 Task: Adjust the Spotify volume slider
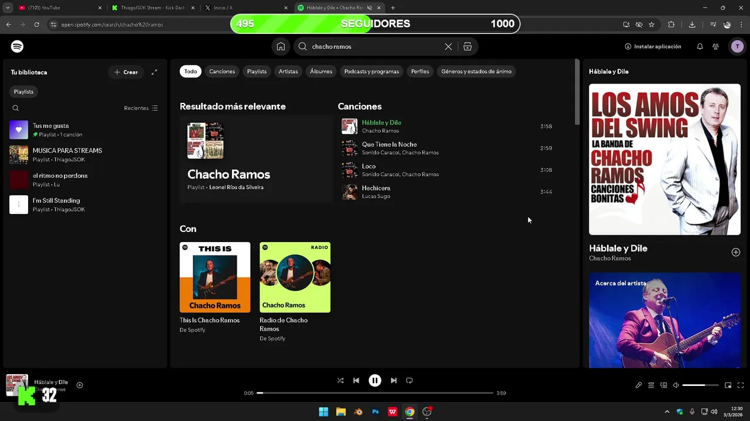tap(700, 385)
